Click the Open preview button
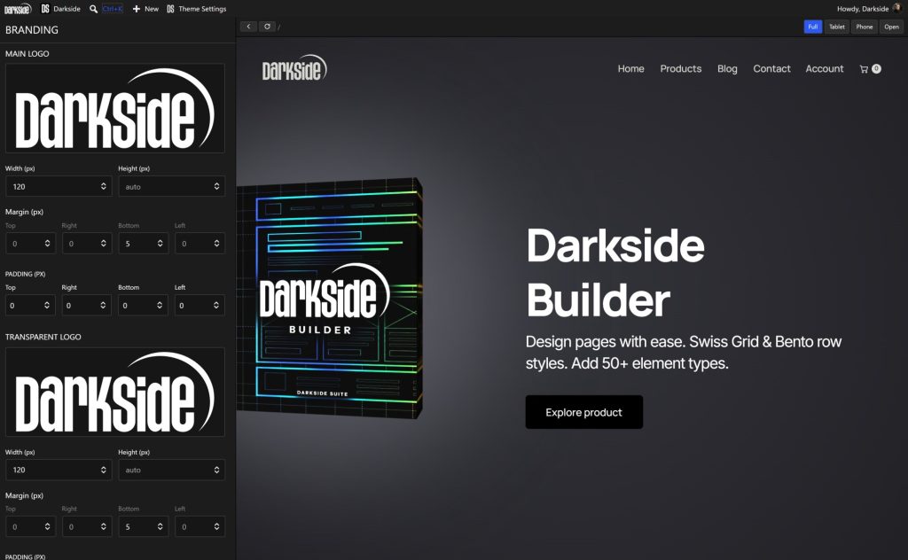Image resolution: width=908 pixels, height=560 pixels. pos(891,27)
